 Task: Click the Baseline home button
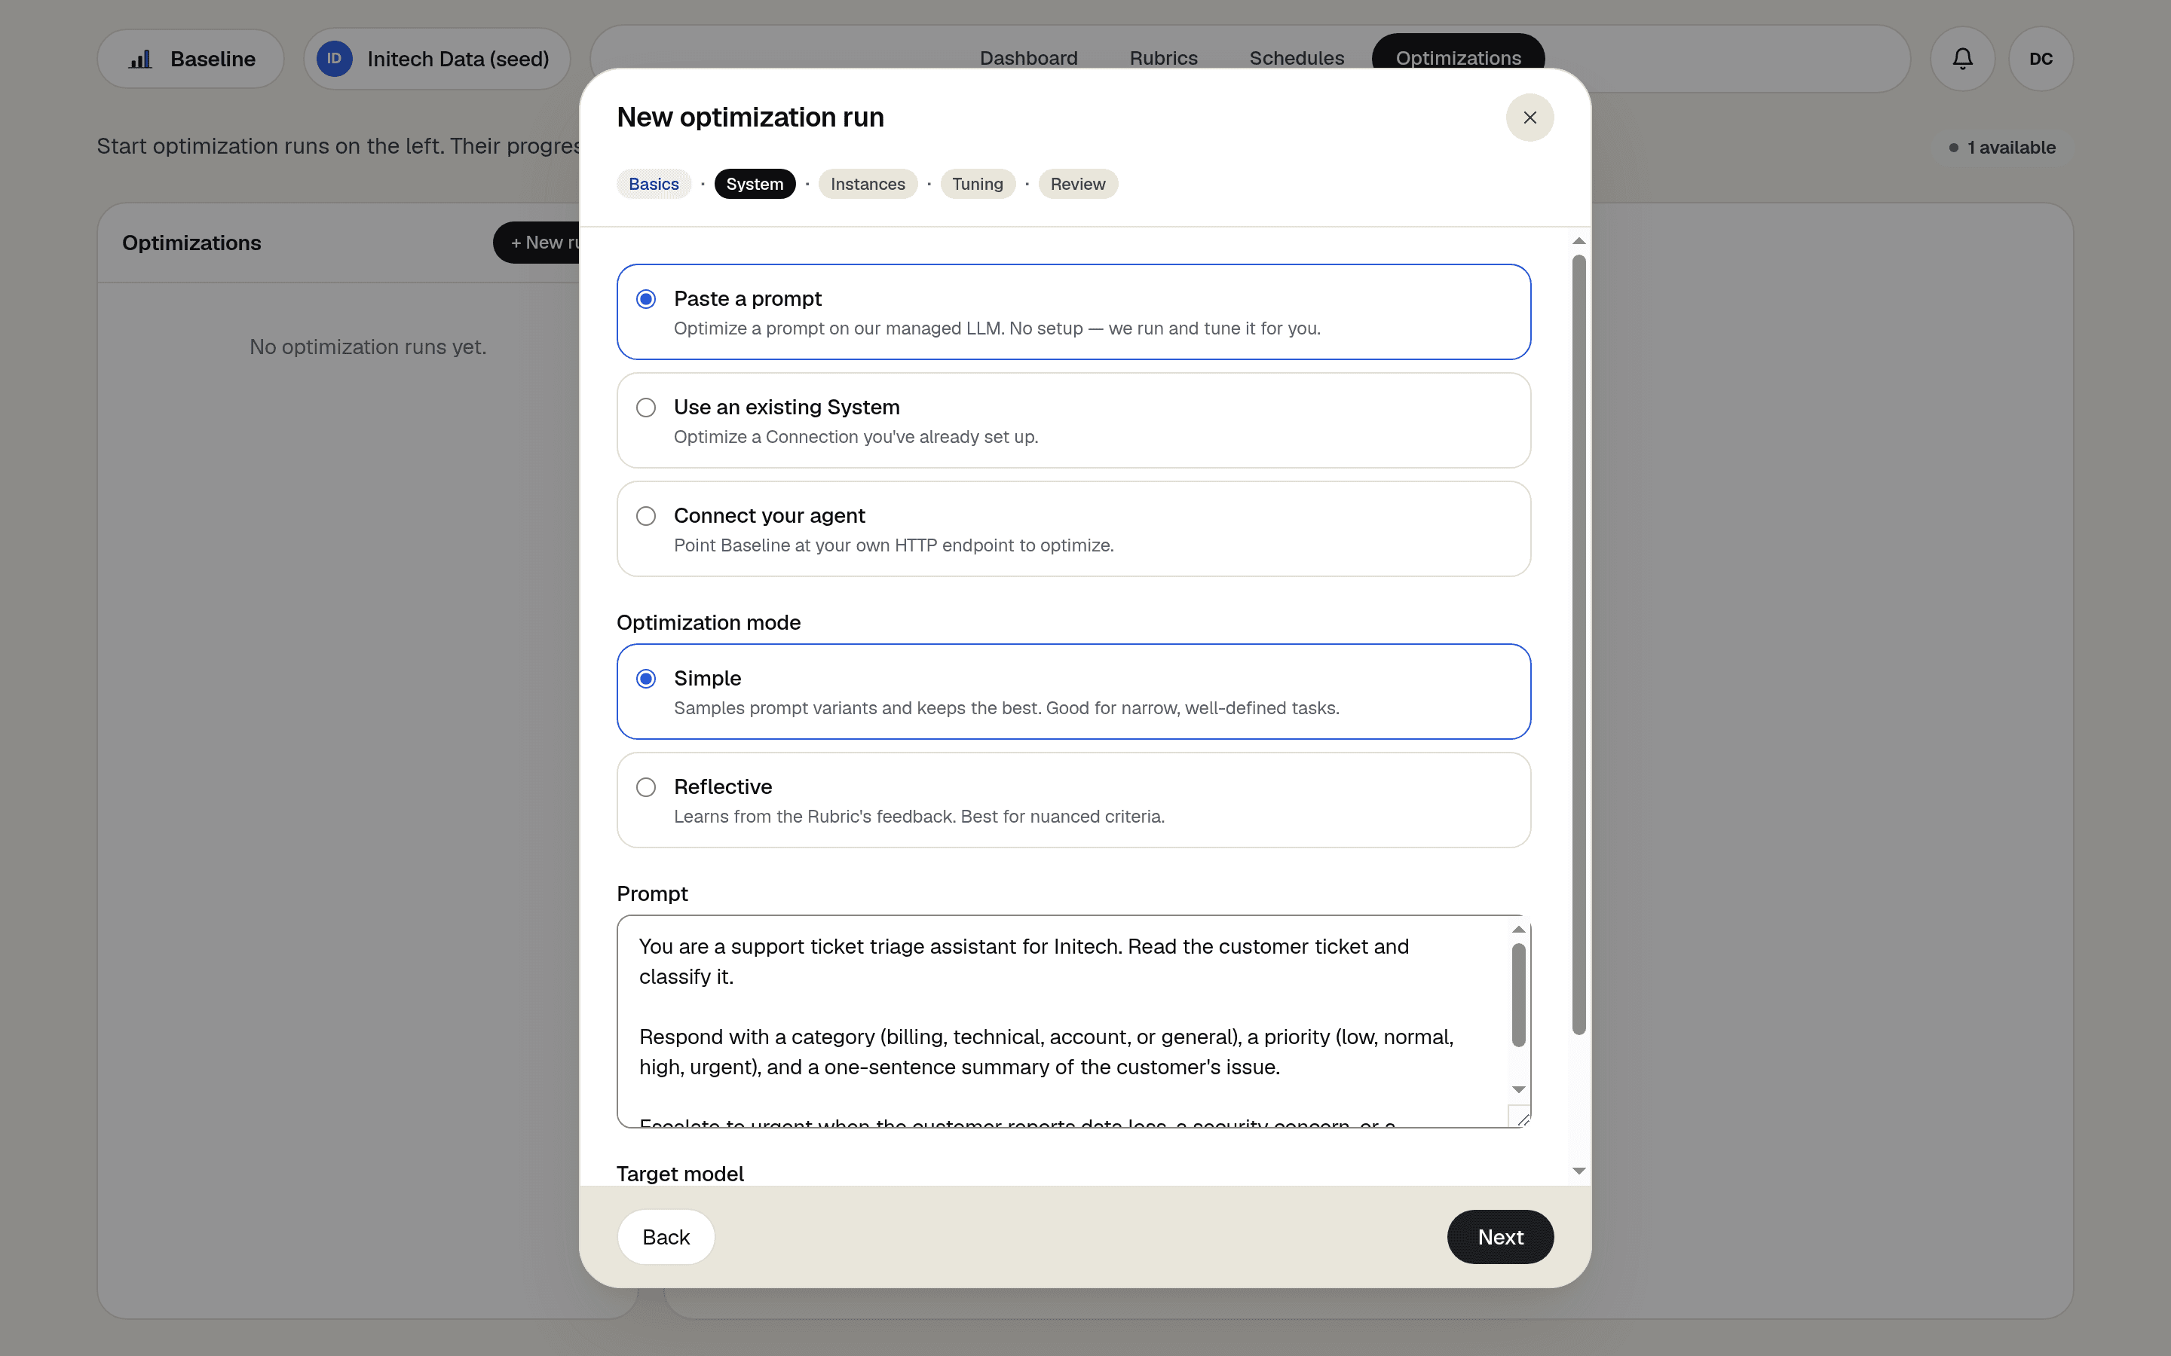190,60
